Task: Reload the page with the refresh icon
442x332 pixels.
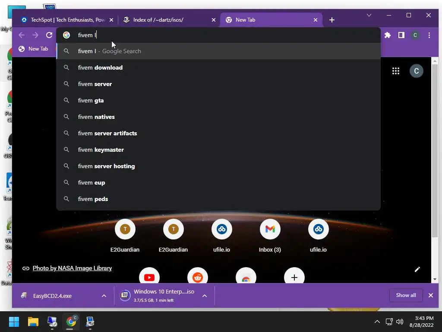Action: click(x=49, y=35)
